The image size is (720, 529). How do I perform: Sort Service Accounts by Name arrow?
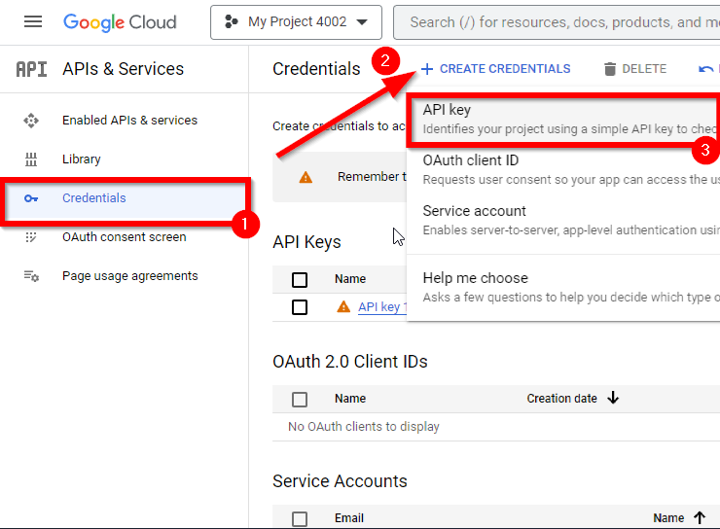coord(700,518)
